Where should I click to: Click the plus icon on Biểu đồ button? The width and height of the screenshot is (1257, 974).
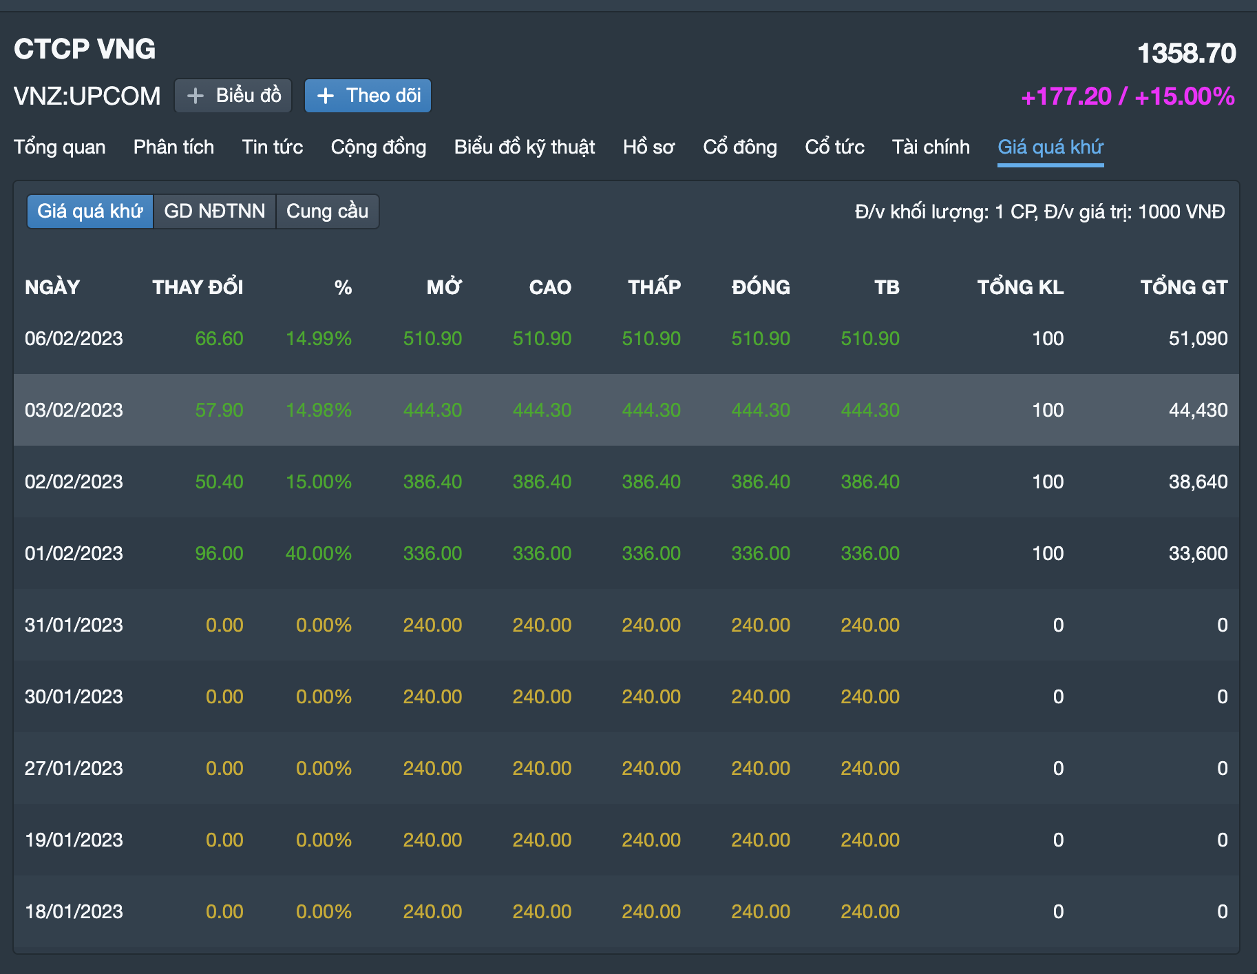[196, 96]
